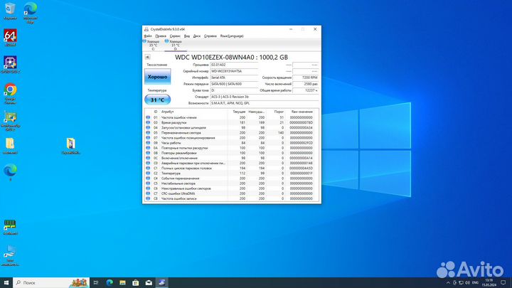Click the previous disk arrow button
The height and width of the screenshot is (288, 512).
coord(147,57)
